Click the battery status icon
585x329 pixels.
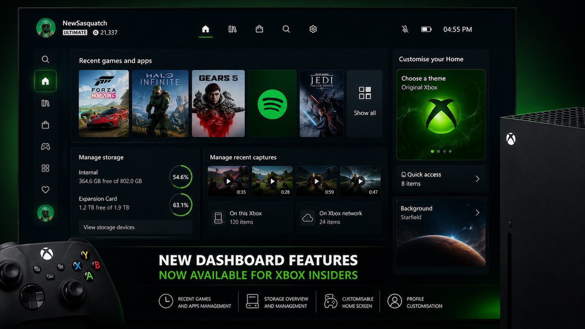tap(426, 29)
